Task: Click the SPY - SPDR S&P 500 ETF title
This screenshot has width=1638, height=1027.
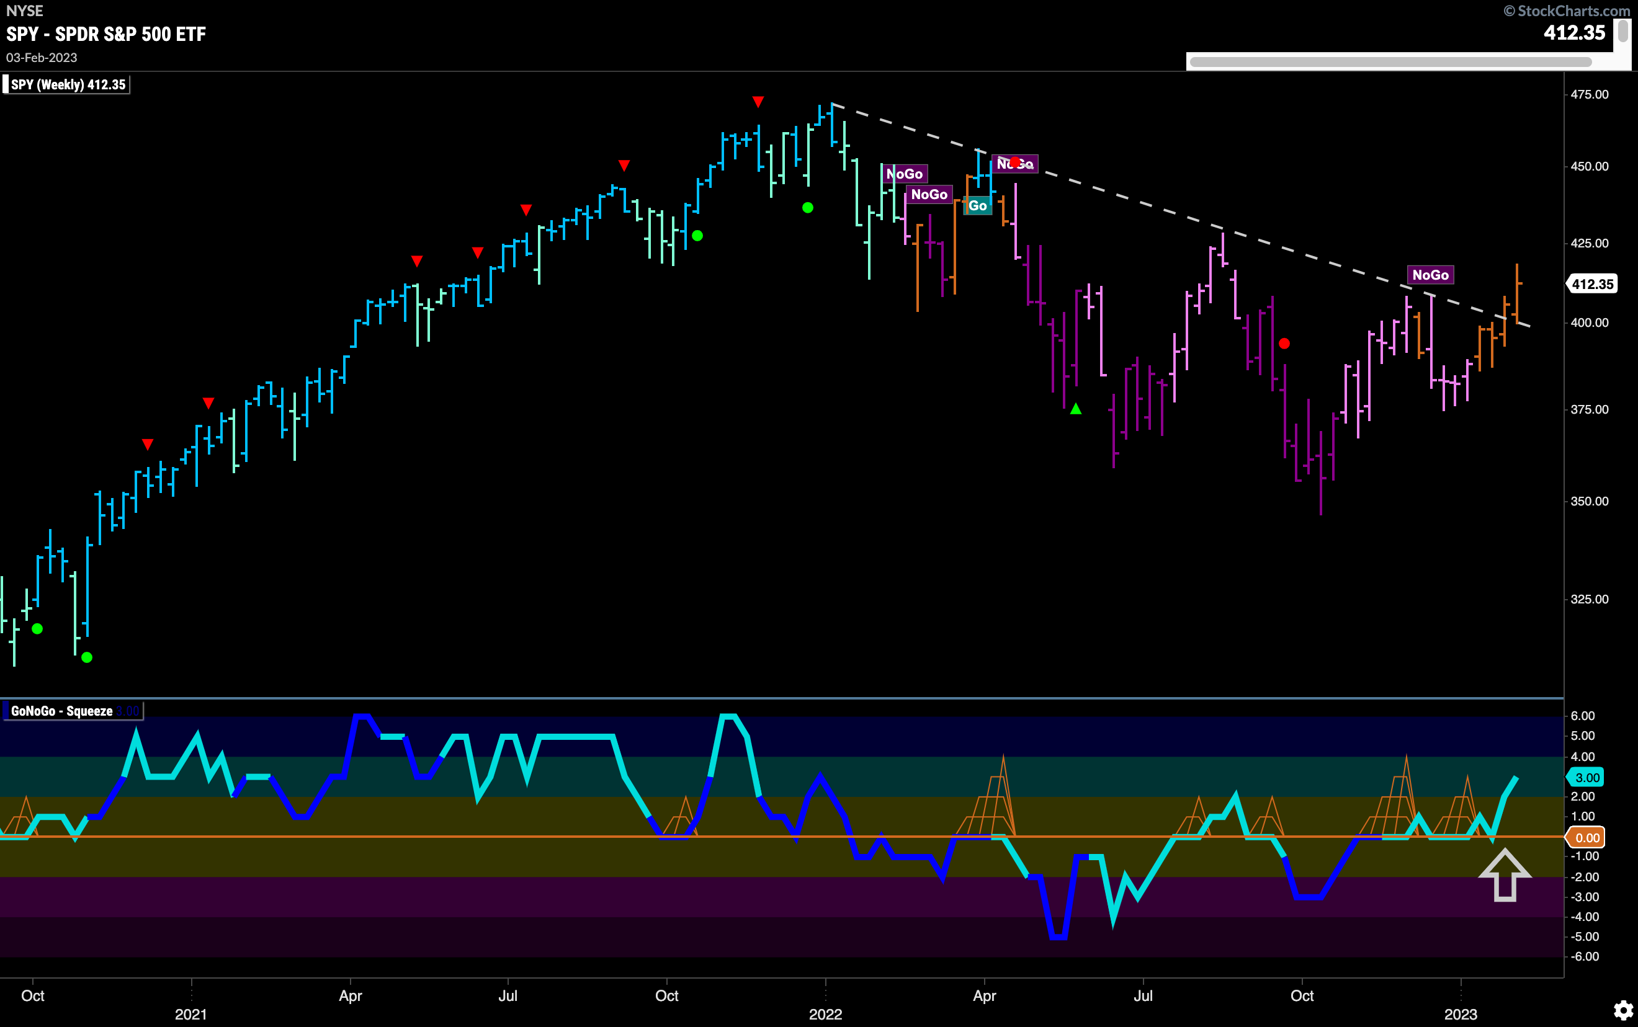Action: (x=106, y=35)
